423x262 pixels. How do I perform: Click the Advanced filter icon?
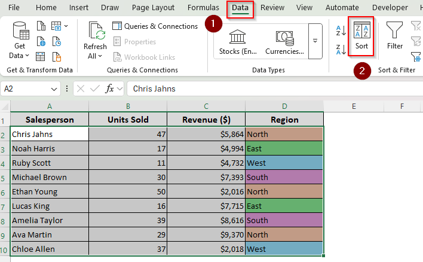coord(416,57)
